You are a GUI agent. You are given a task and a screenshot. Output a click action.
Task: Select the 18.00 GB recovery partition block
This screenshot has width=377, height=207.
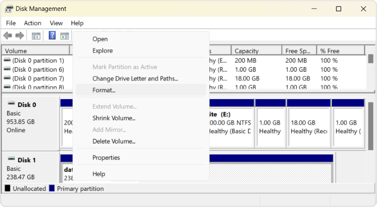[x=308, y=126]
